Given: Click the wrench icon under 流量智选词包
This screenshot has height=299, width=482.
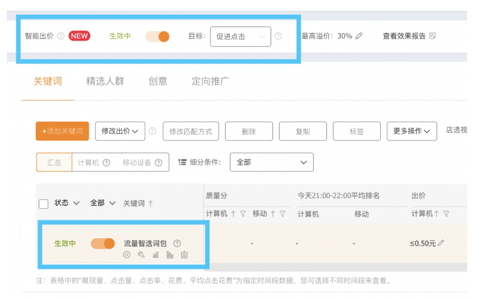Looking at the screenshot, I should [141, 255].
